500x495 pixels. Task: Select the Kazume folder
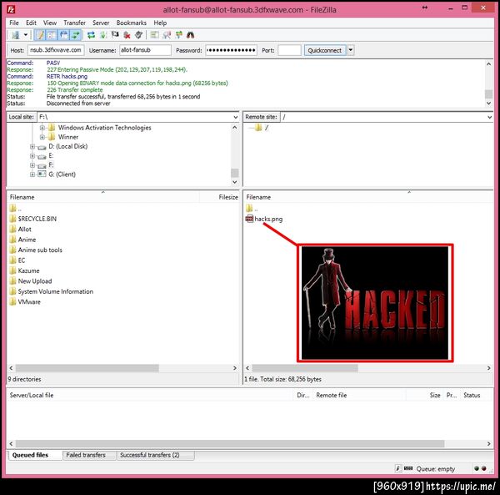pos(28,270)
